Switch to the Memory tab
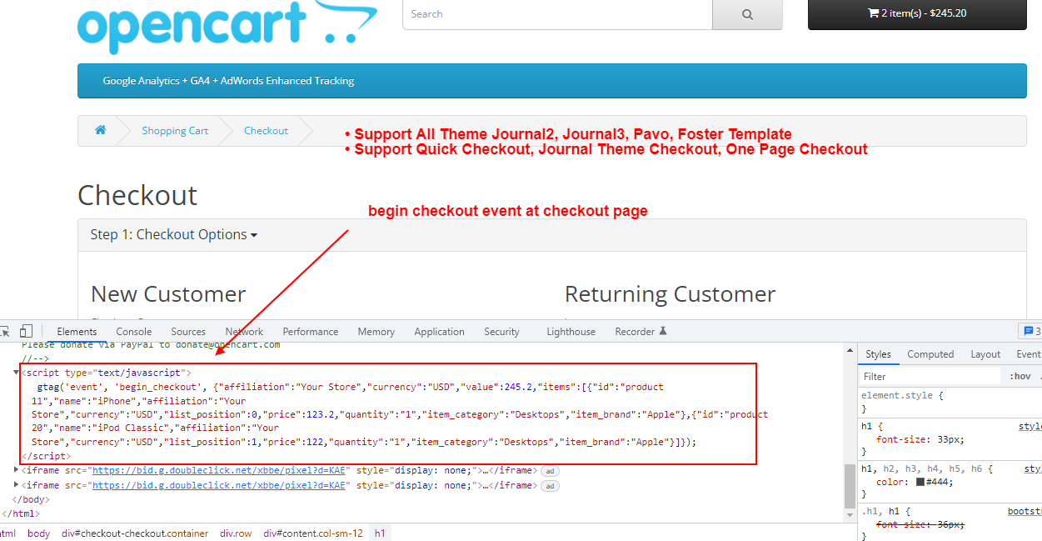Viewport: 1042px width, 541px height. (x=376, y=331)
